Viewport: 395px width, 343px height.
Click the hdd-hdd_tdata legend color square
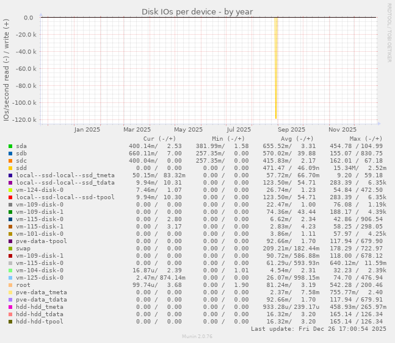point(10,314)
